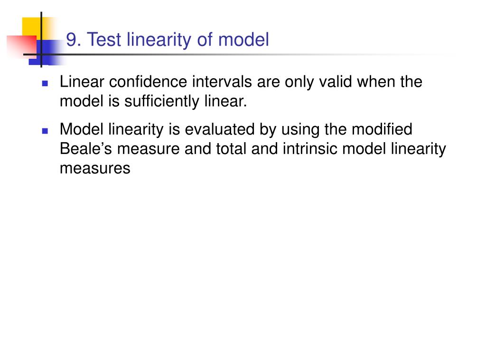
Task: Click the text "model is sufficiently linear."
Action: 153,101
